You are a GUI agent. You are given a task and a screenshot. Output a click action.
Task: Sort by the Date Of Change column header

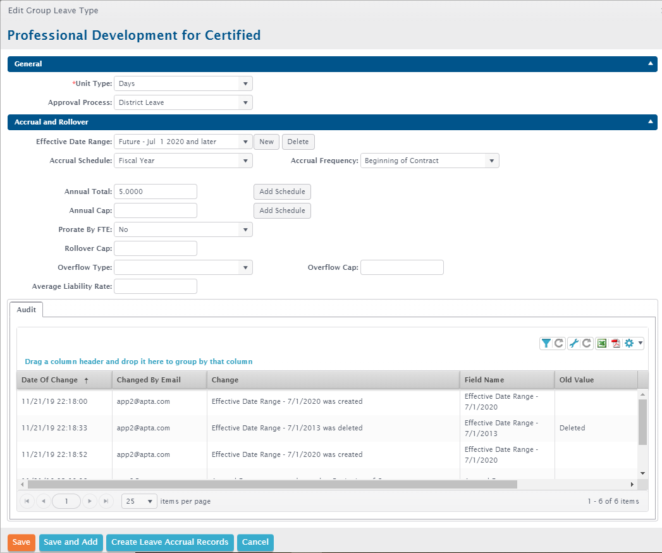(49, 380)
